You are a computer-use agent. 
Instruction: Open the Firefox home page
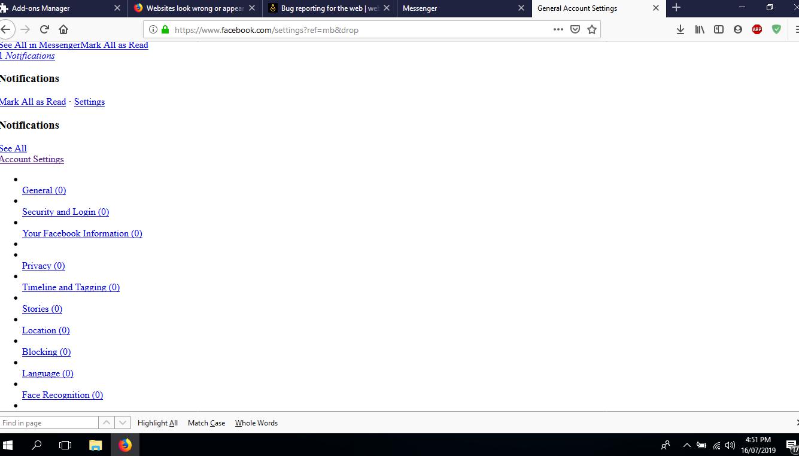63,29
